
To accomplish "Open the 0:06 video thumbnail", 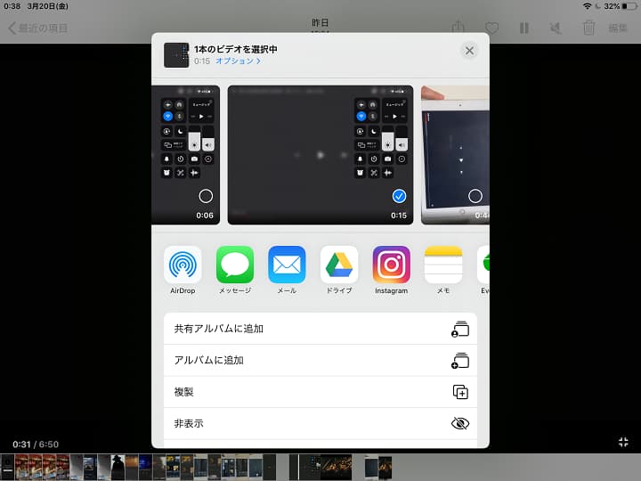I will 185,155.
